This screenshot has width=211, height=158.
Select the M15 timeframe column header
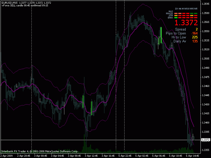[x=192, y=9]
